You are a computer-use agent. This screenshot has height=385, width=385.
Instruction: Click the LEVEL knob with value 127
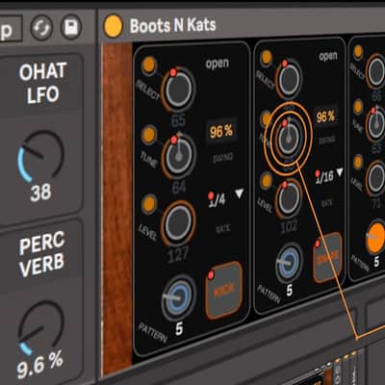(x=178, y=223)
